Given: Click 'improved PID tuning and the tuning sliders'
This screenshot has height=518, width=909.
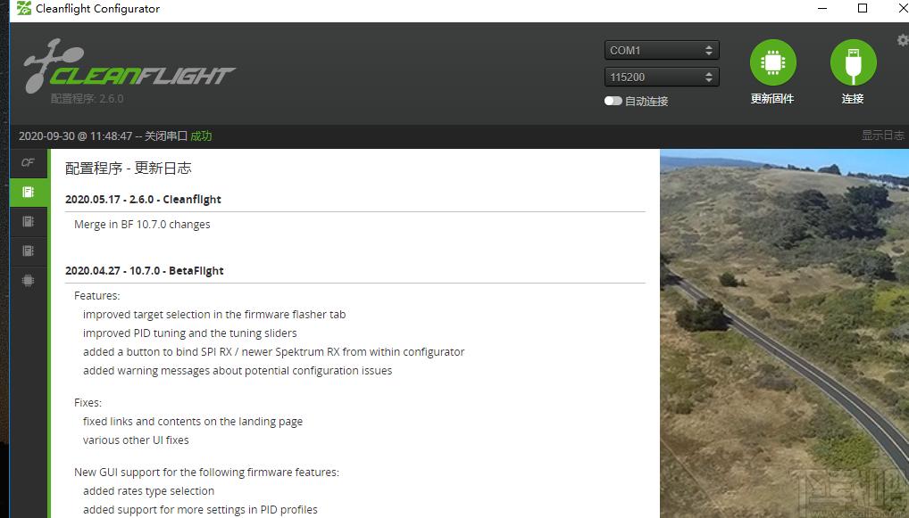Looking at the screenshot, I should pos(189,333).
